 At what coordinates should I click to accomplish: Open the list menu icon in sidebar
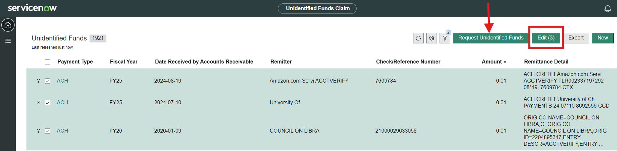click(8, 41)
